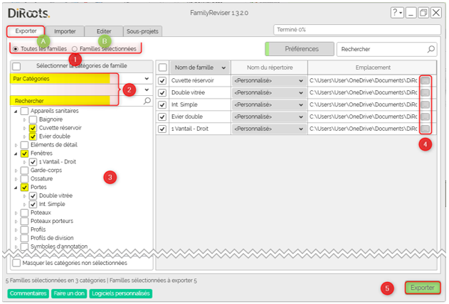Switch to the Importer tab
The image size is (449, 304).
(x=65, y=31)
